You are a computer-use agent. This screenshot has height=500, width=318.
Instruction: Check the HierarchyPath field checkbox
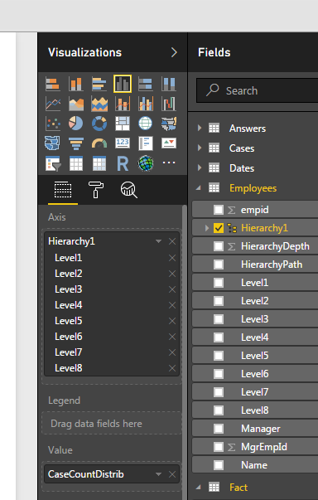pyautogui.click(x=219, y=265)
